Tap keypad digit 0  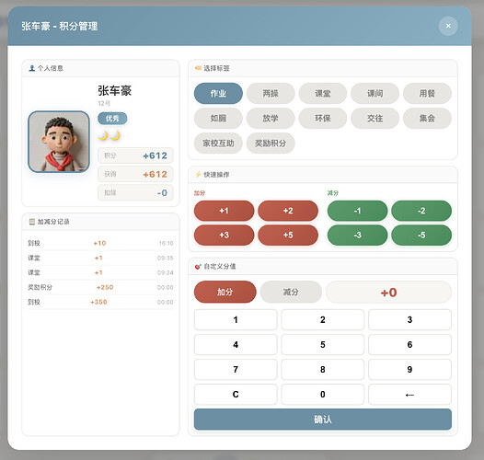click(323, 395)
